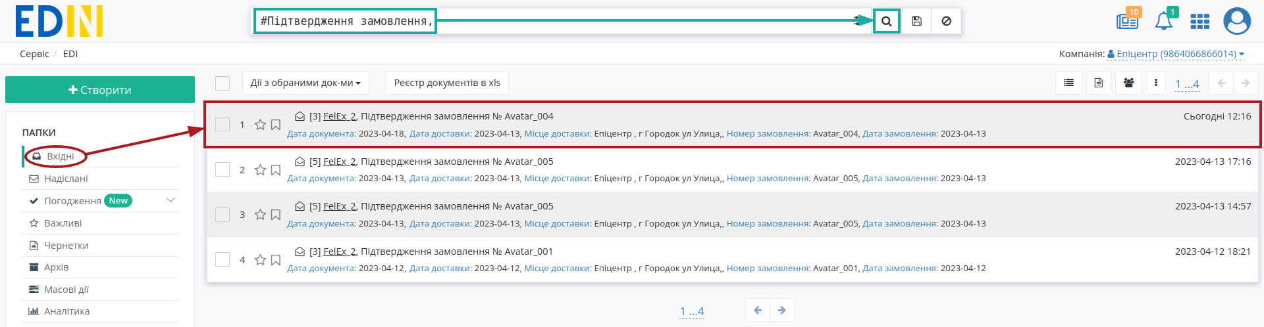Screen dimensions: 1264x327
Task: Check the box for row 4 Avatar_001
Action: (223, 259)
